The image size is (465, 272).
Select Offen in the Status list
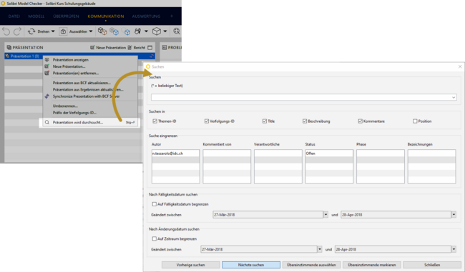[329, 153]
